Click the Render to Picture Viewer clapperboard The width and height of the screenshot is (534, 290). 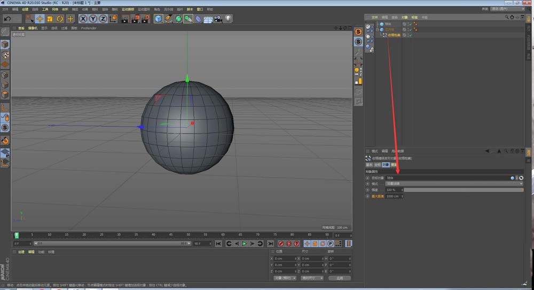tap(135, 19)
